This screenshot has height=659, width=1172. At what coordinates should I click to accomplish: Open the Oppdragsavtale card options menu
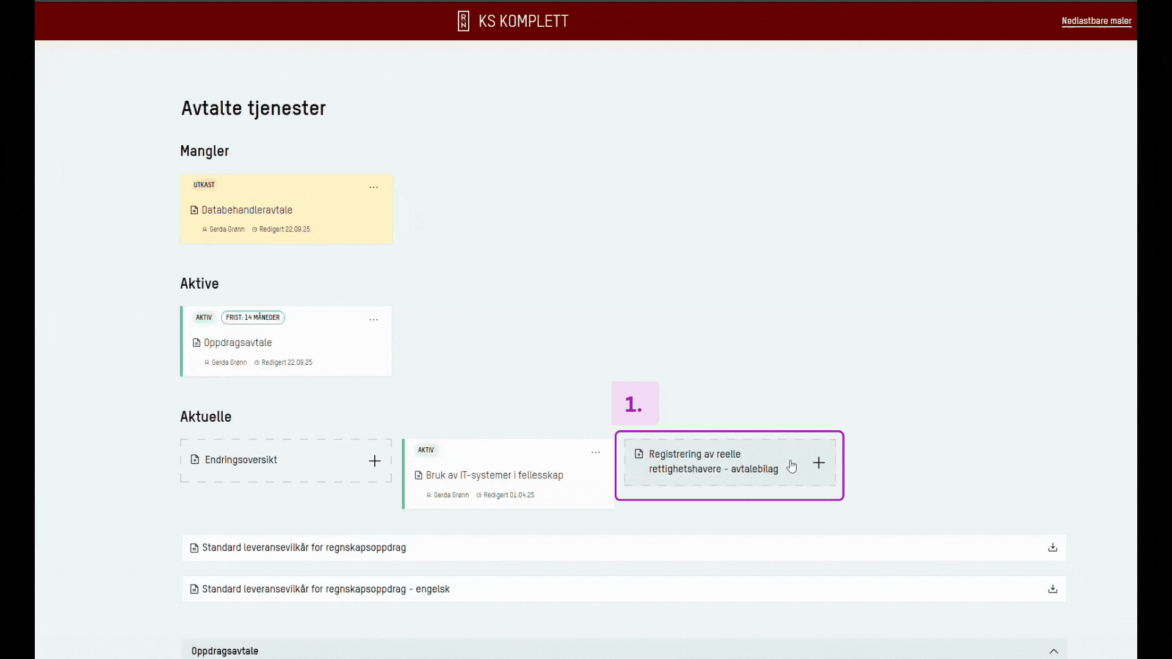pos(374,320)
